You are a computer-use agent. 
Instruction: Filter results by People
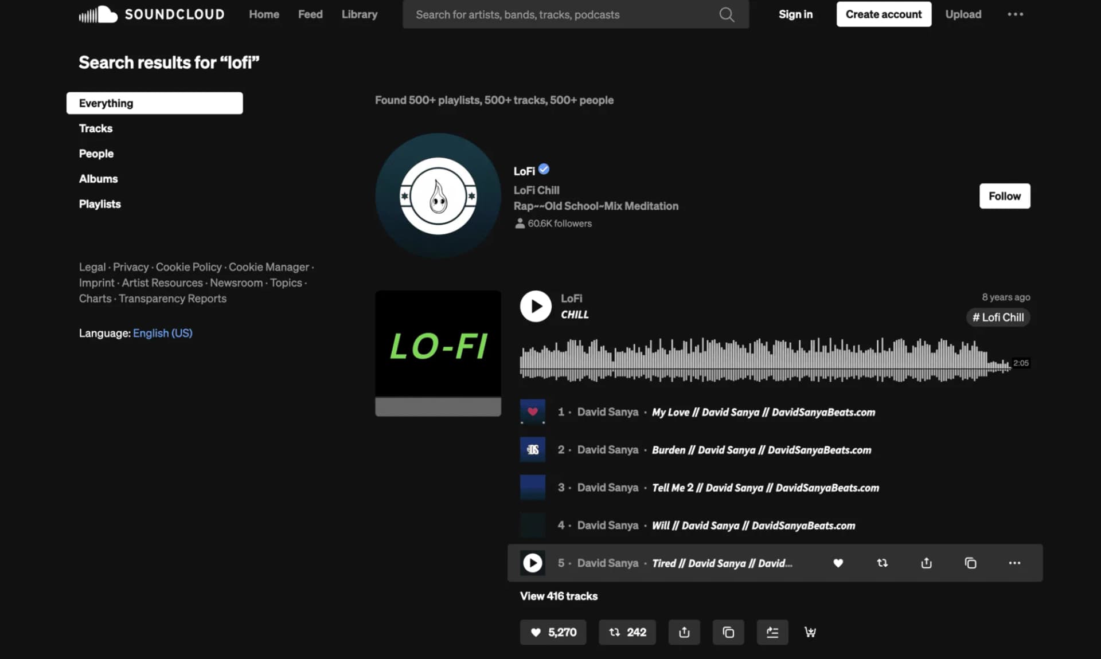96,154
